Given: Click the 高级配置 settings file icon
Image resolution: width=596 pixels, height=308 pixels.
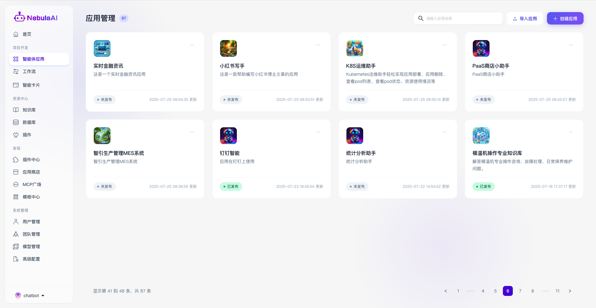Looking at the screenshot, I should (16, 259).
